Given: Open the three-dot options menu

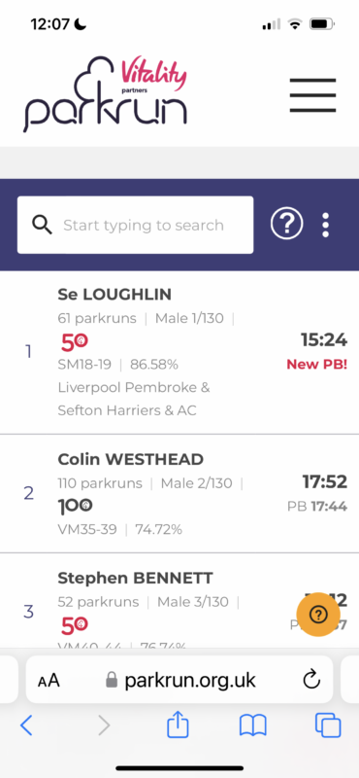Looking at the screenshot, I should (325, 226).
